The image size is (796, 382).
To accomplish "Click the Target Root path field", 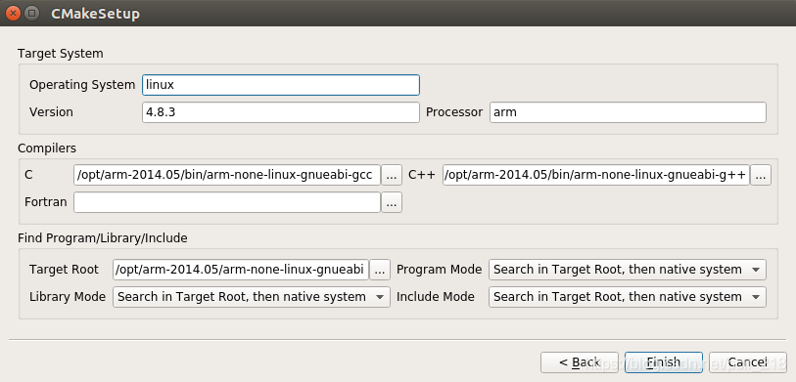I will coord(241,270).
